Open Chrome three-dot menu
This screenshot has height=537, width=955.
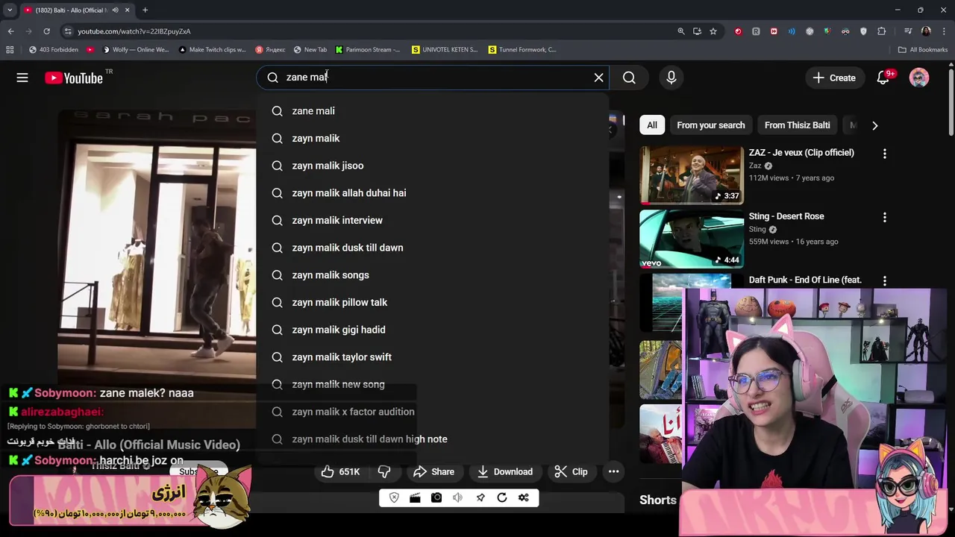[944, 31]
